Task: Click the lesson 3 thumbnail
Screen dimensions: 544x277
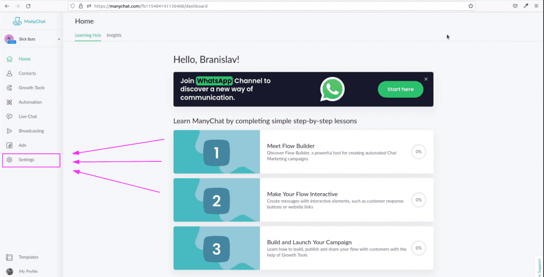Action: click(x=217, y=248)
